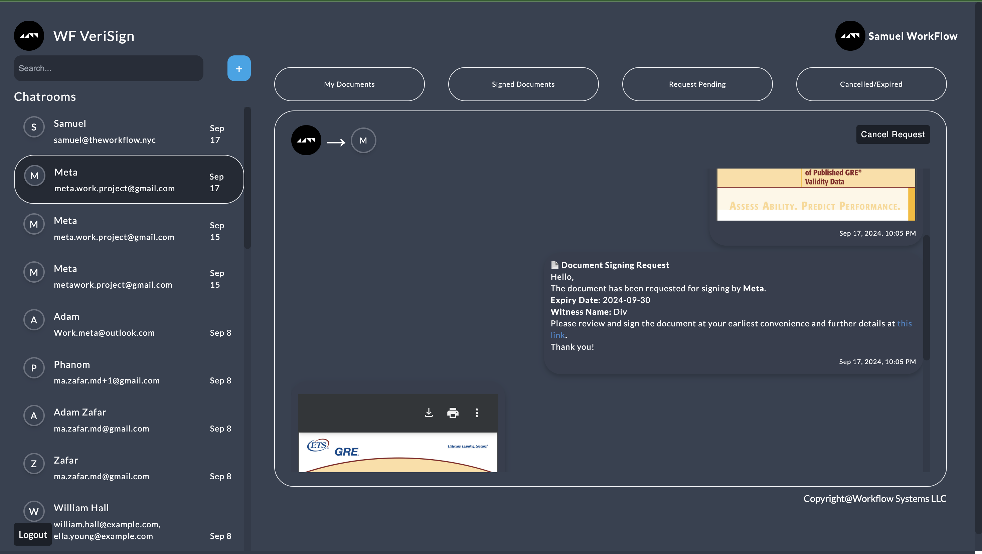Open PDF viewer three-dot more menu
Viewport: 982px width, 554px height.
[x=477, y=412]
